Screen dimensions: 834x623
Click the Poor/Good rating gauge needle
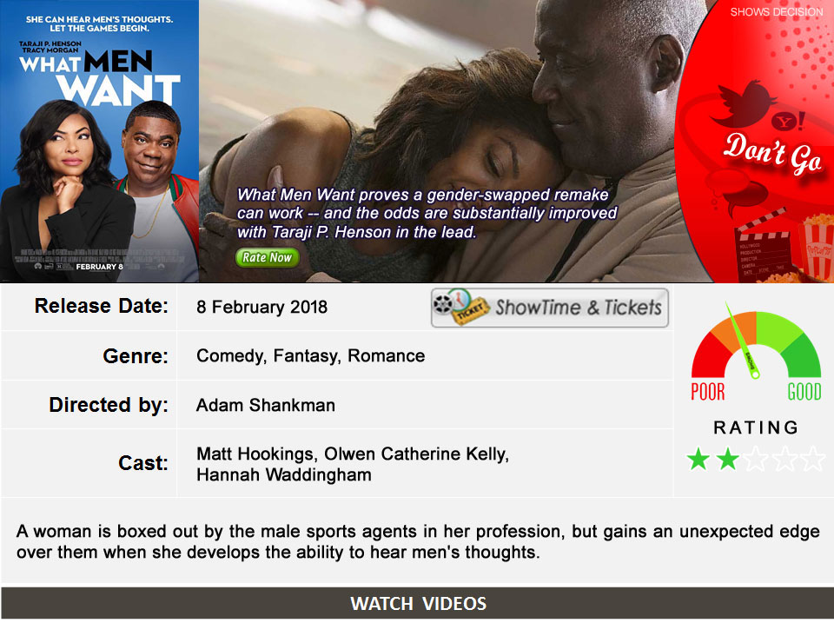742,341
